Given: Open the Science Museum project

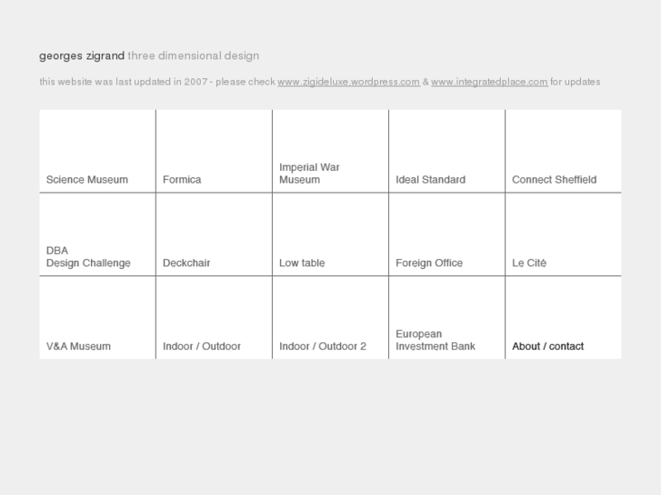Looking at the screenshot, I should (x=87, y=180).
